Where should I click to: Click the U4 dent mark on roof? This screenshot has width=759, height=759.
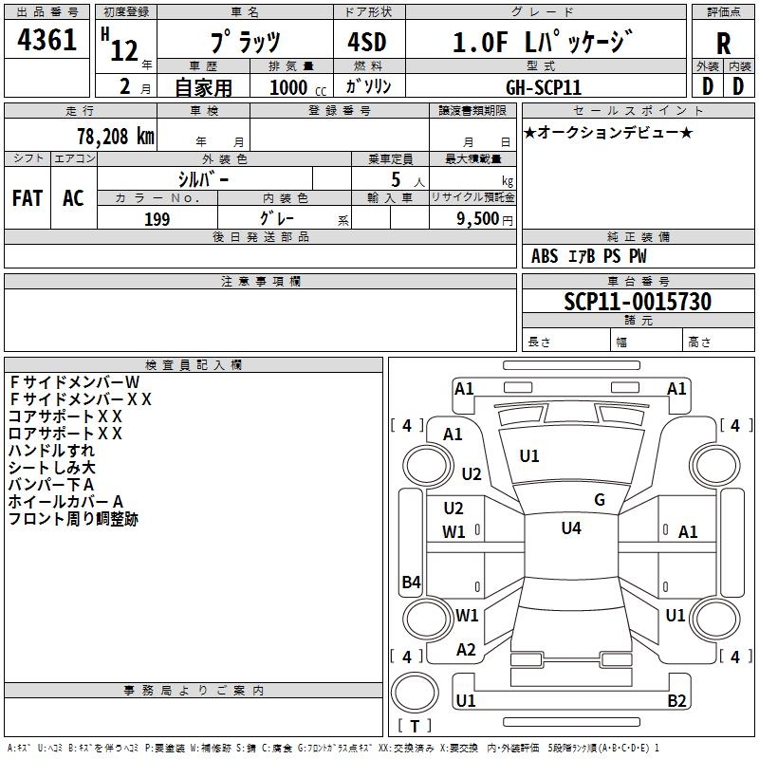tap(571, 528)
